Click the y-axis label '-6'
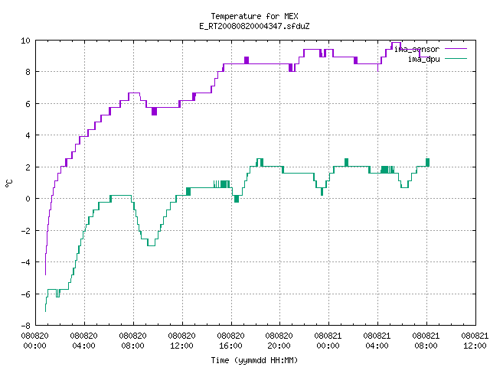 pos(25,294)
